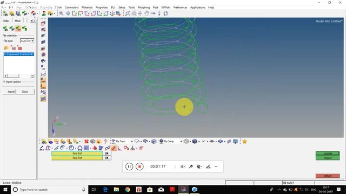Click the numbers 123 icon in side toolbar
This screenshot has height=194, width=346.
coord(43,67)
